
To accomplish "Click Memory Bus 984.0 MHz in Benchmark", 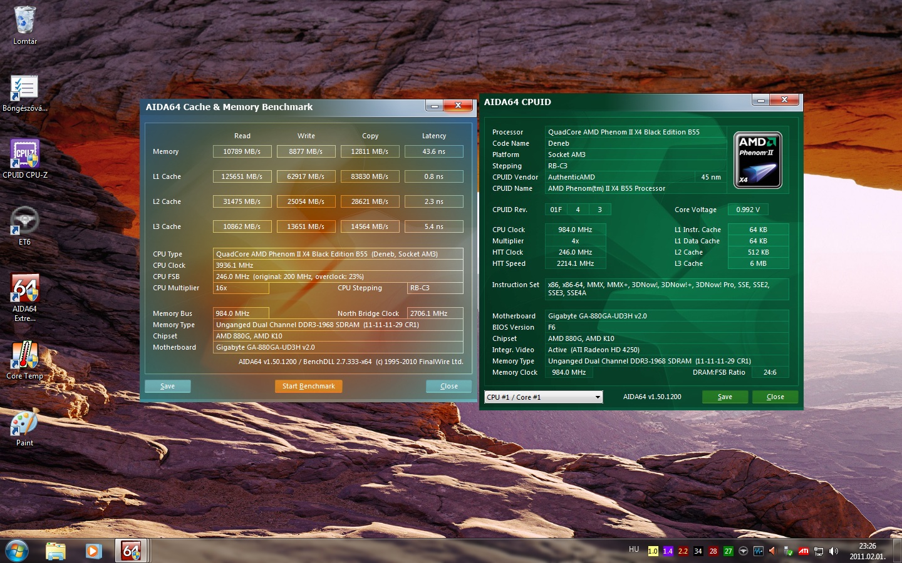I will (x=241, y=313).
